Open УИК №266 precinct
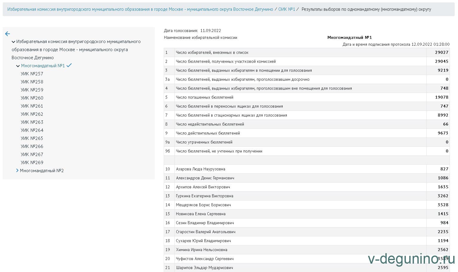 click(32, 146)
